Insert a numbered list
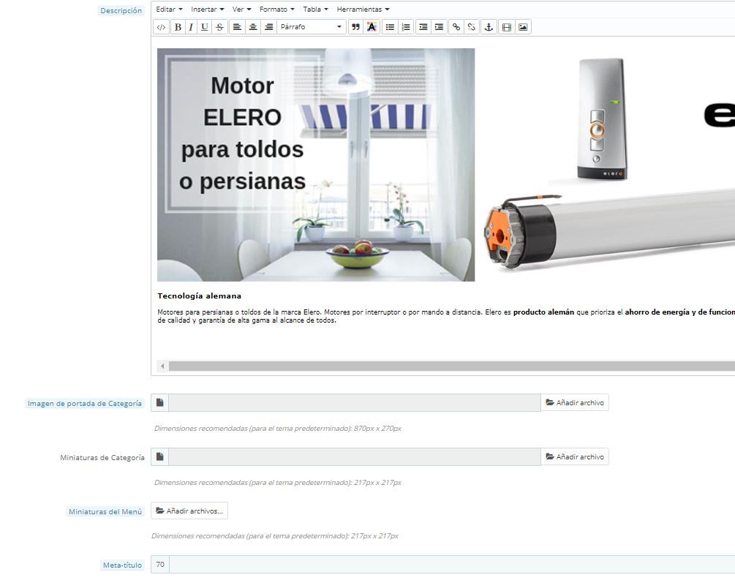735x583 pixels. click(x=406, y=27)
